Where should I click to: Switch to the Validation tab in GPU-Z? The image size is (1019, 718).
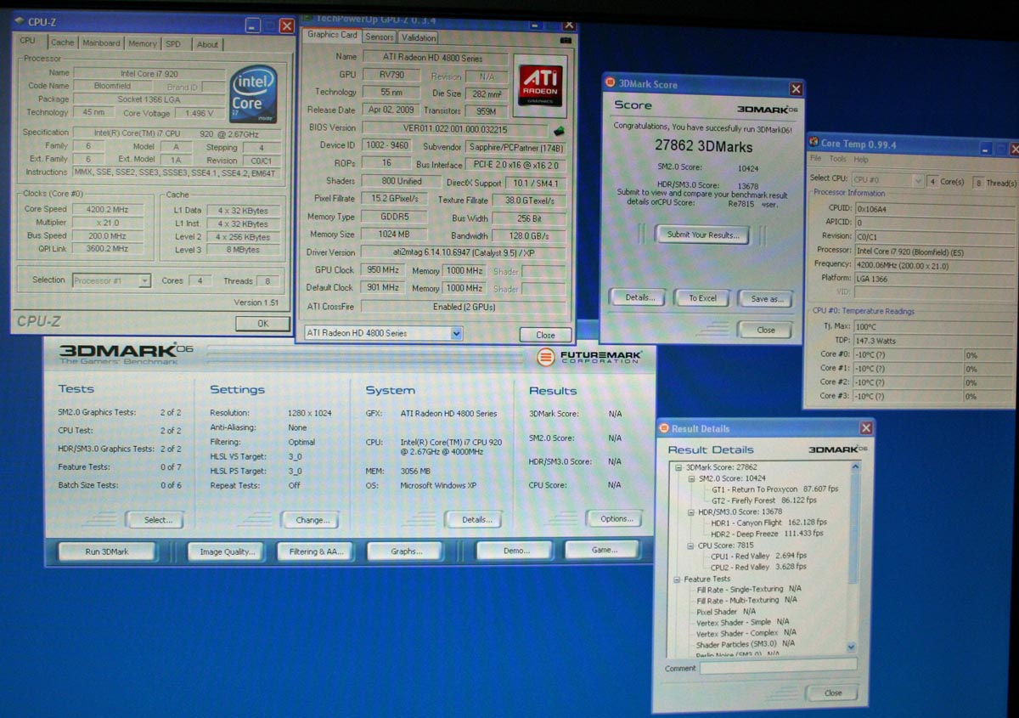419,37
